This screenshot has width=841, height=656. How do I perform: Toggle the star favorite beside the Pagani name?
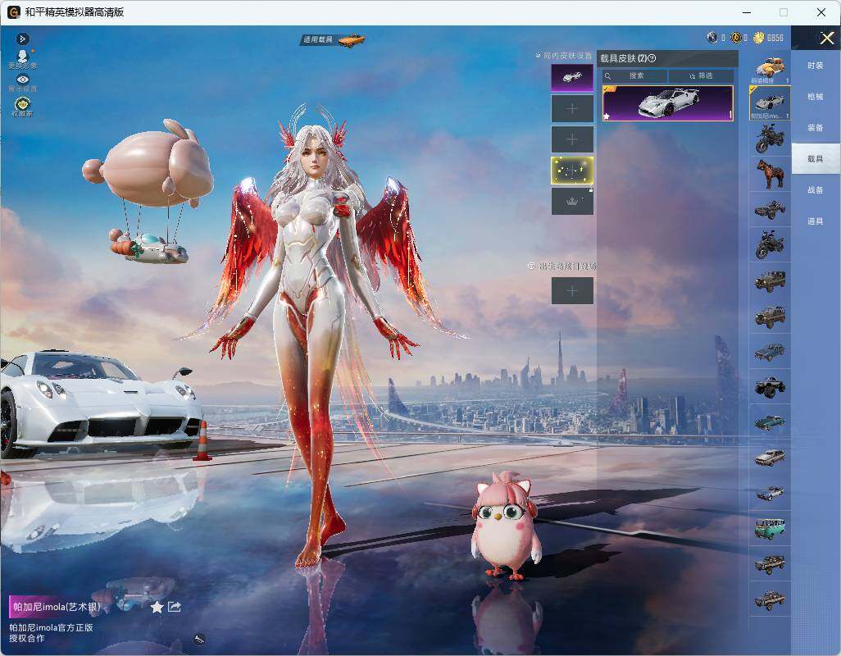157,607
